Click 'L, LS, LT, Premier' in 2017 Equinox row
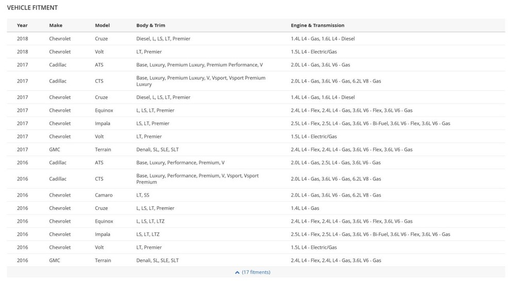This screenshot has width=516, height=284. pos(155,110)
